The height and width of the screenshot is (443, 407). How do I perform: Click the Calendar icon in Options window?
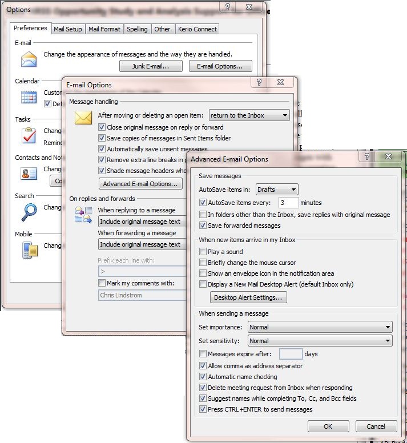click(x=29, y=97)
